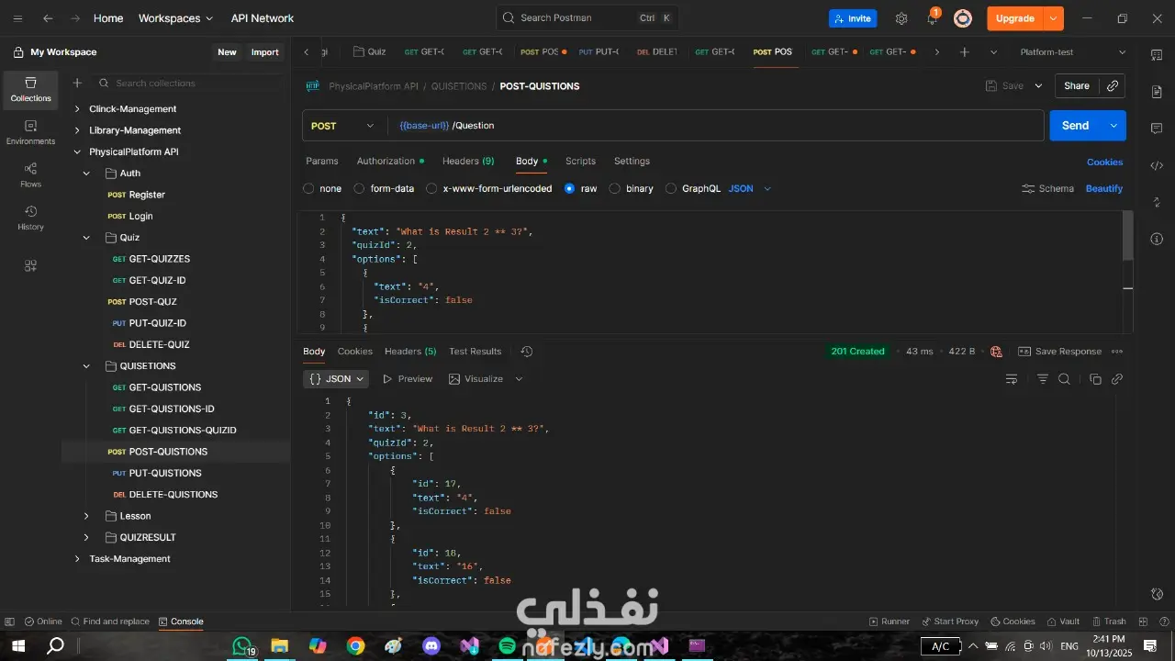The height and width of the screenshot is (661, 1175).
Task: Click the Share button
Action: [1077, 85]
